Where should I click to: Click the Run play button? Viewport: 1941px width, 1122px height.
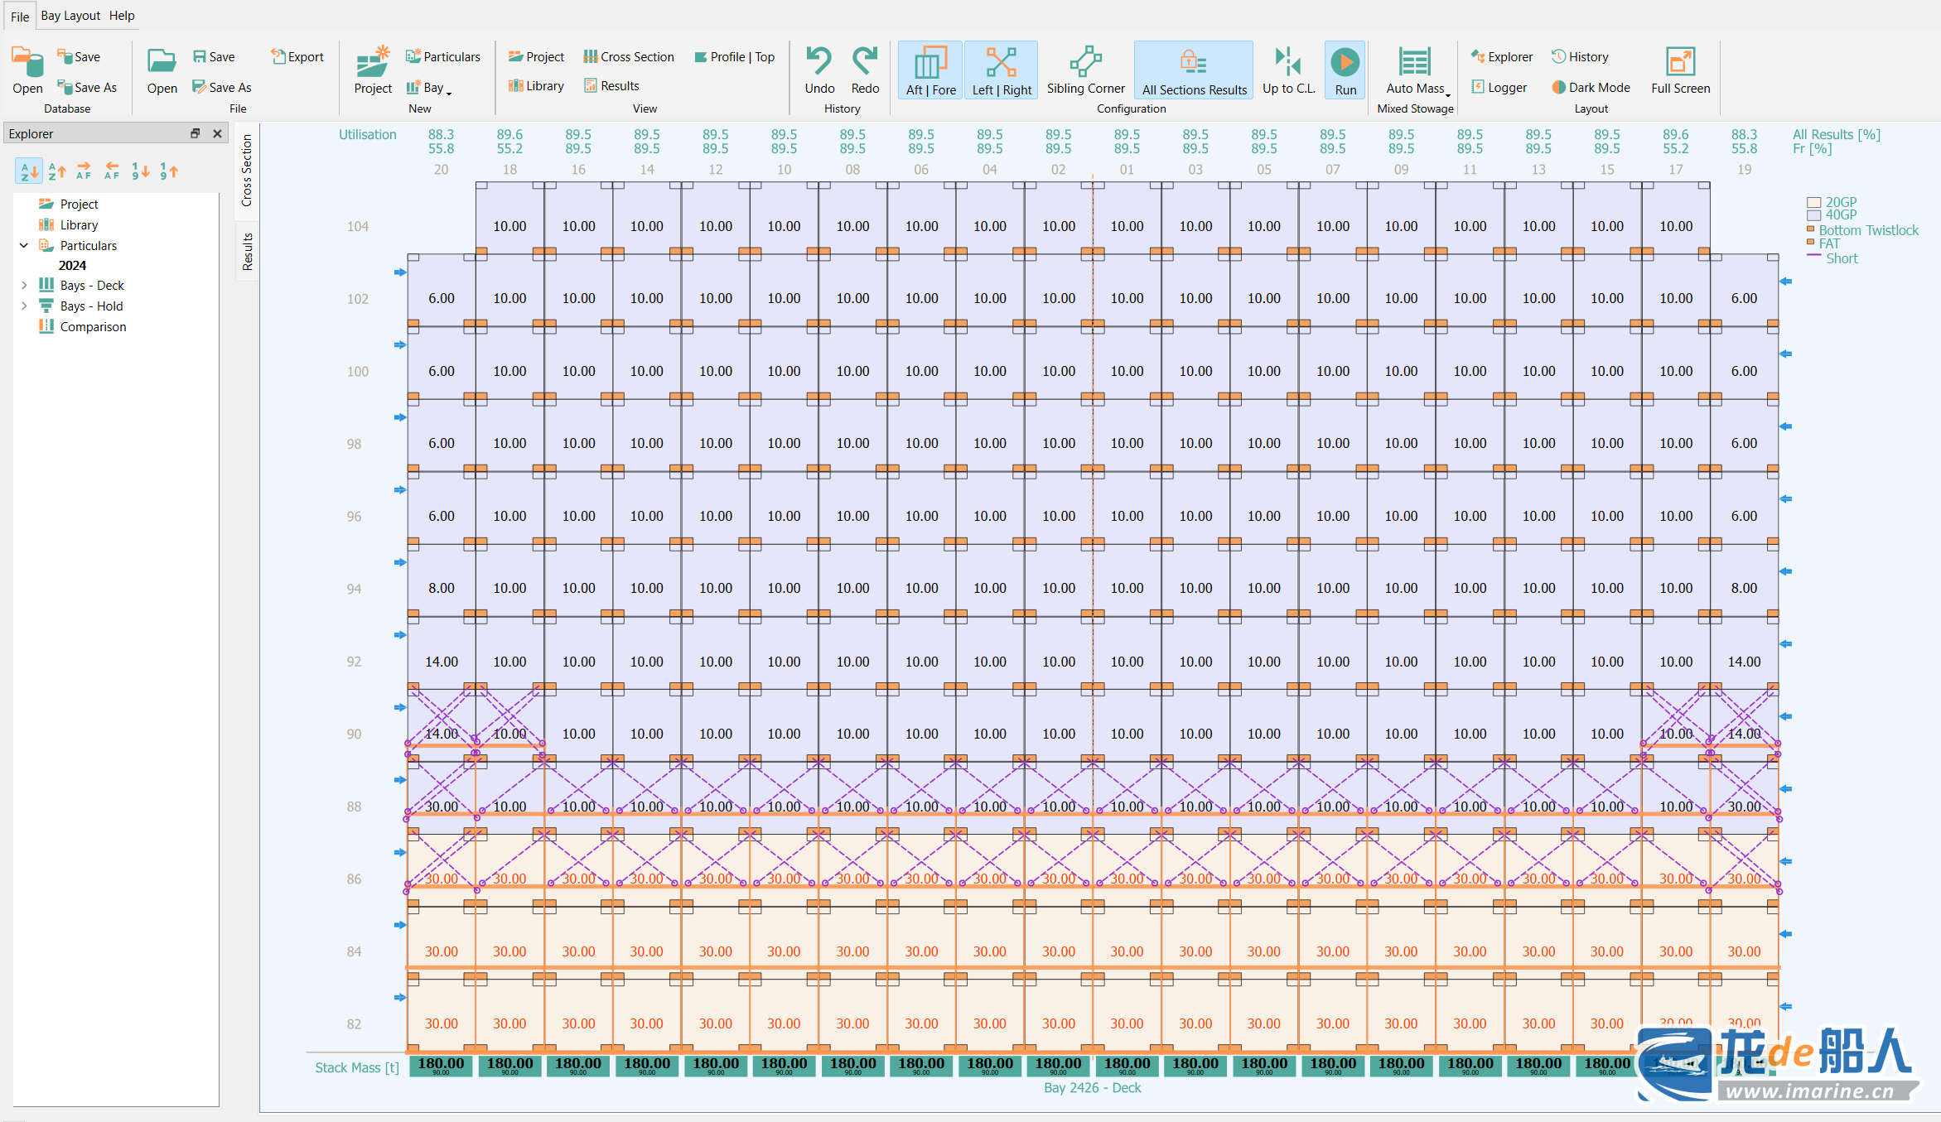[1345, 63]
